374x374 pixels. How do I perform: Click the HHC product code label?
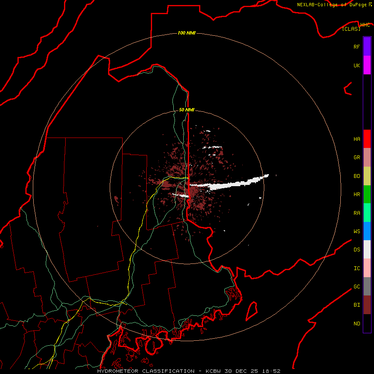point(365,25)
